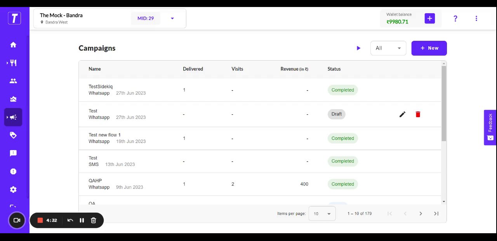Screen dimensions: 497x241
Task: Jump to last page of campaigns
Action: pos(436,213)
